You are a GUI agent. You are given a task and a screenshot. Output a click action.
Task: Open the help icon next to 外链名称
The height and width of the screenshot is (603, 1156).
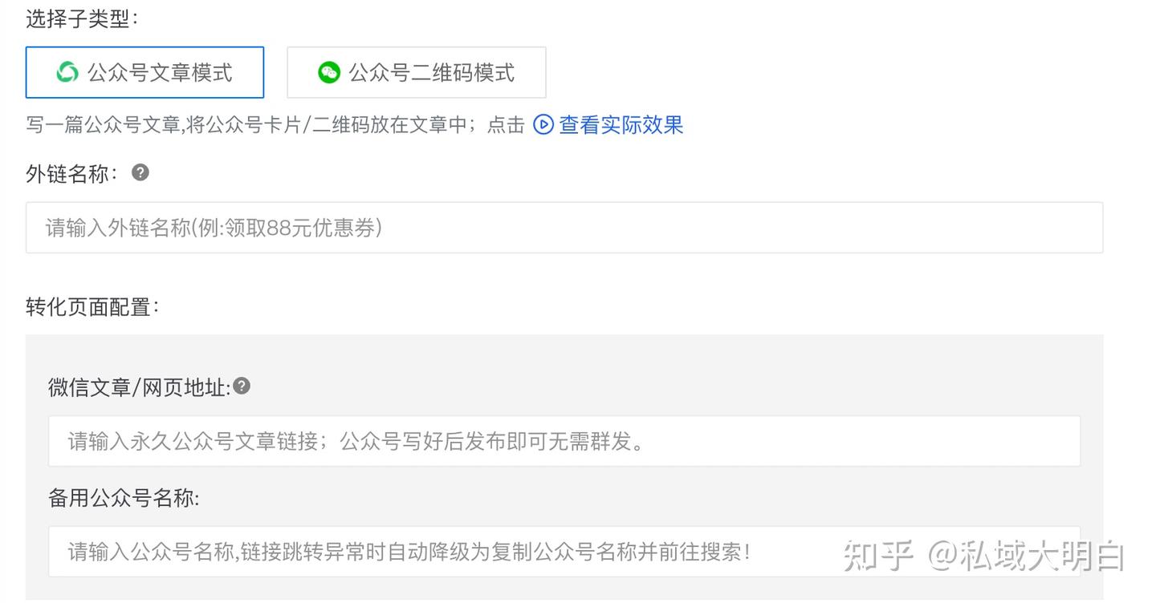[140, 172]
